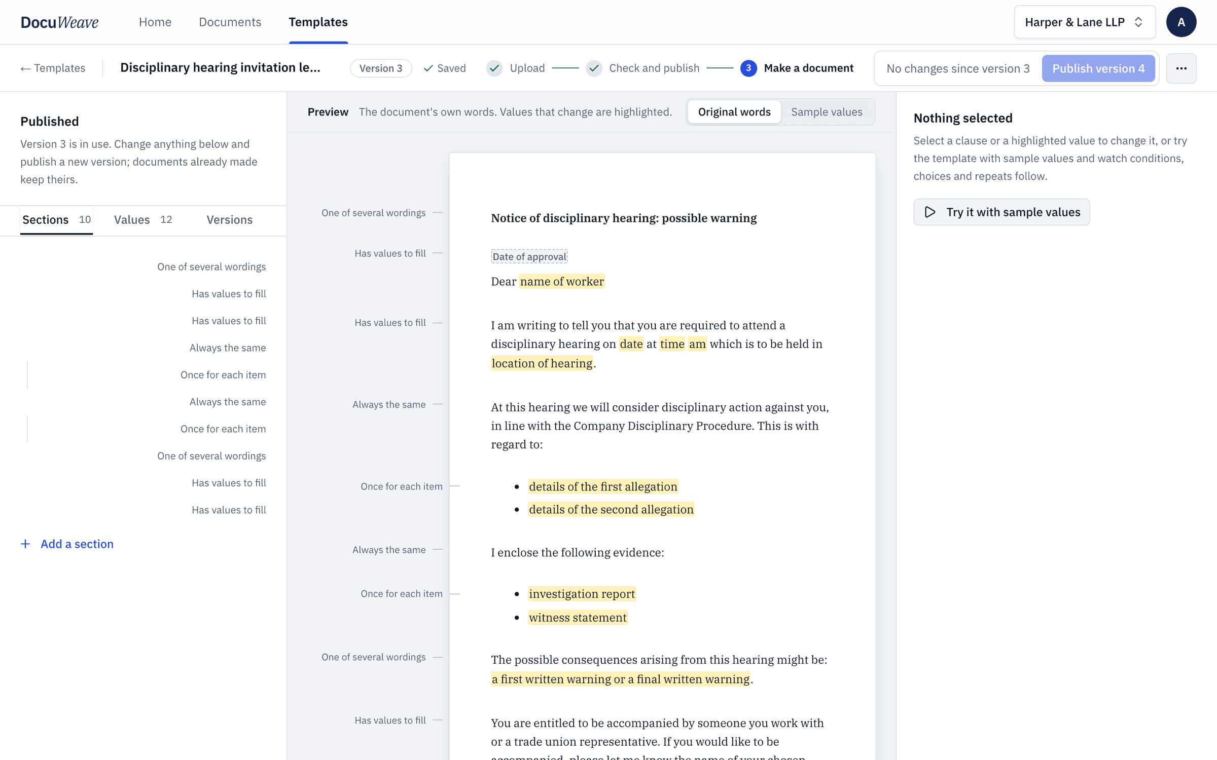Select the name of worker value
This screenshot has height=760, width=1217.
pyautogui.click(x=562, y=281)
